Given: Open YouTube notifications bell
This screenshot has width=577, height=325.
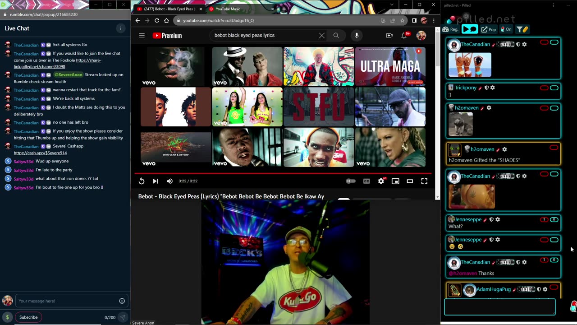Looking at the screenshot, I should 404,35.
